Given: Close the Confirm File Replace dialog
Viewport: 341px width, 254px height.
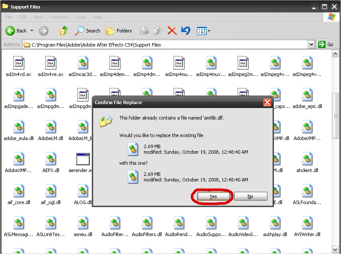Looking at the screenshot, I should (x=267, y=102).
